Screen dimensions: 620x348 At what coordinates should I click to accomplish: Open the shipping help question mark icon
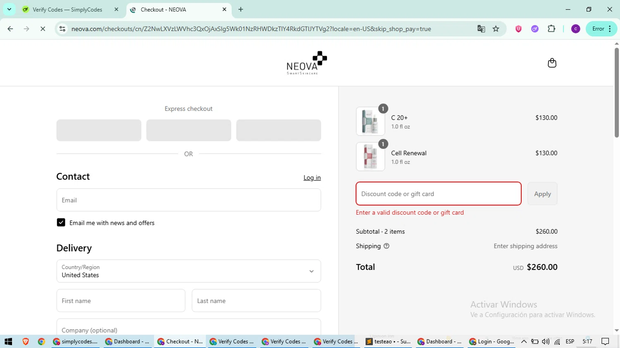pos(386,246)
